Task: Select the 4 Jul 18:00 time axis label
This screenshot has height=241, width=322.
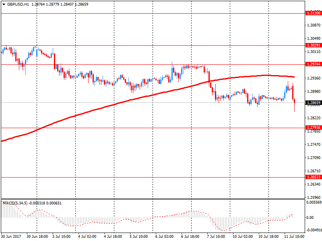Action: coord(113,237)
